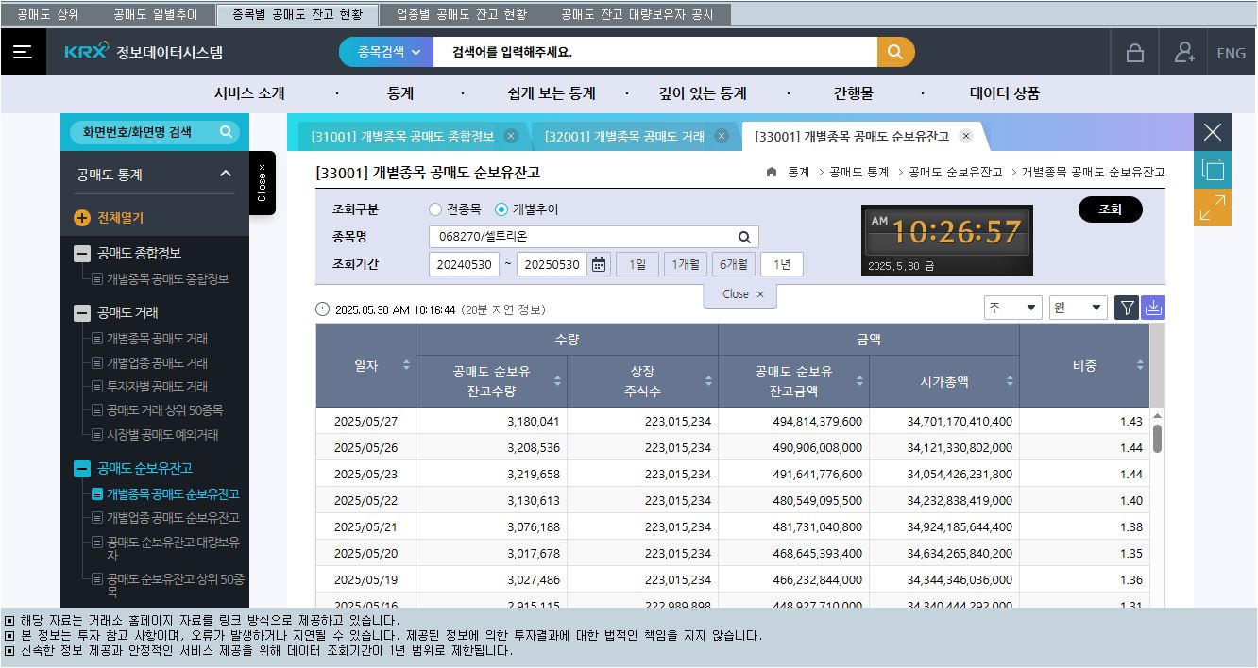Open the hamburger main menu
Image resolution: width=1258 pixels, height=668 pixels.
pos(23,53)
